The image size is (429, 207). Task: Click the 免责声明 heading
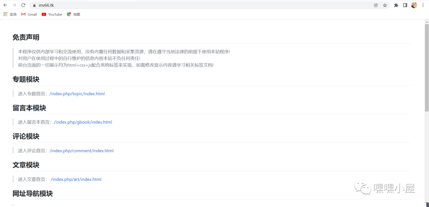pos(26,37)
